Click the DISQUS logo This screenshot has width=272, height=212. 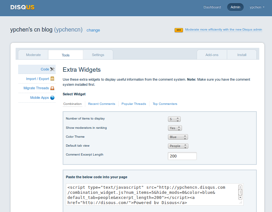pos(22,7)
